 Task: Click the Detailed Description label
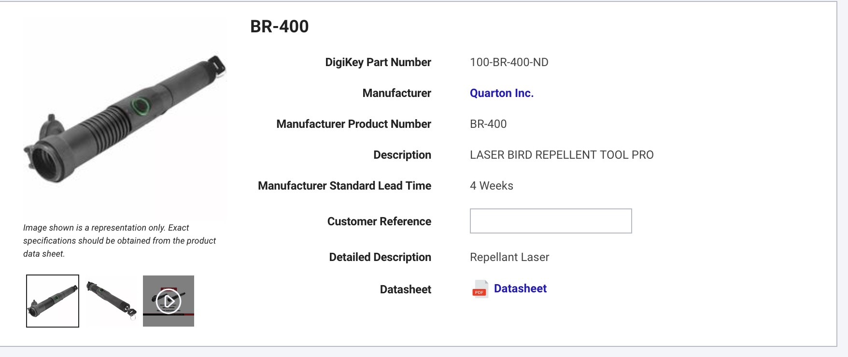pos(380,257)
